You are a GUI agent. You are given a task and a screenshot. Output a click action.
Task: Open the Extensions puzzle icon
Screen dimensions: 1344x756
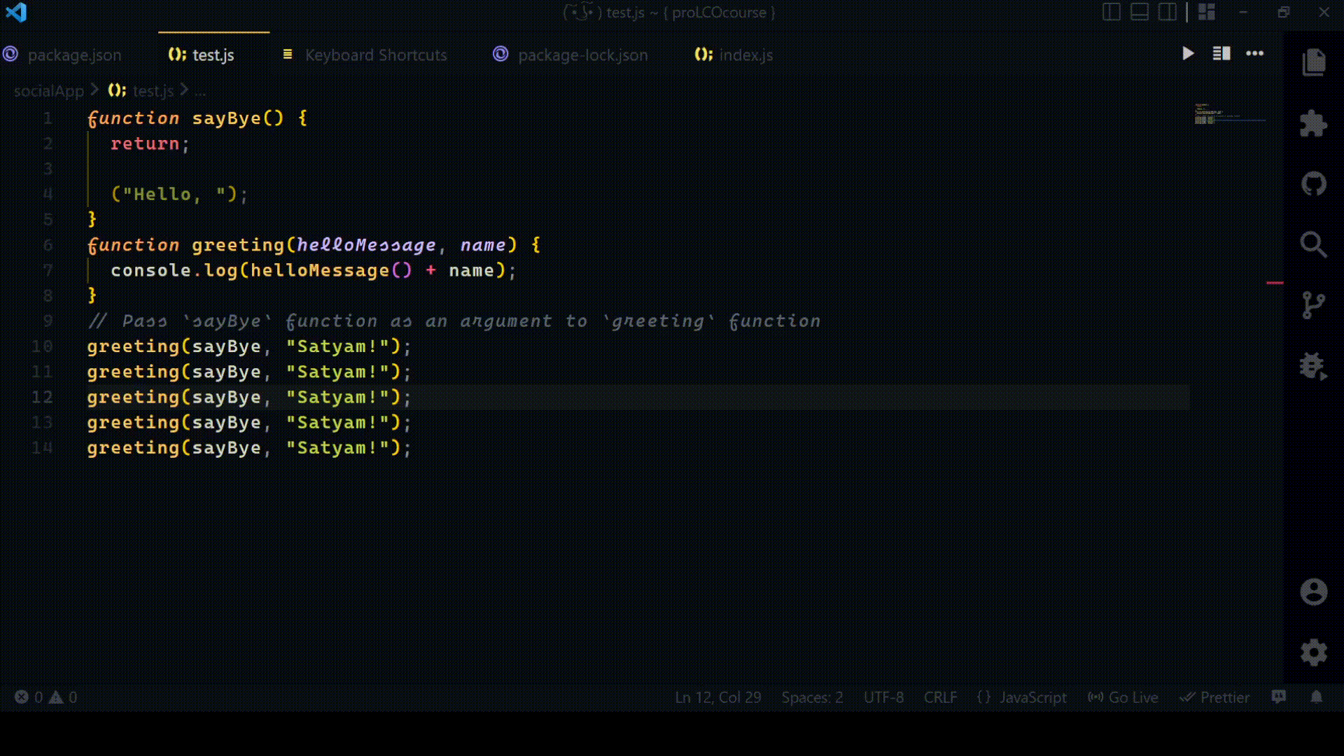coord(1314,124)
